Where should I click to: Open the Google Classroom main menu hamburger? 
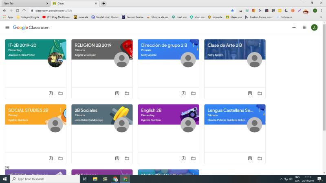(x=7, y=28)
